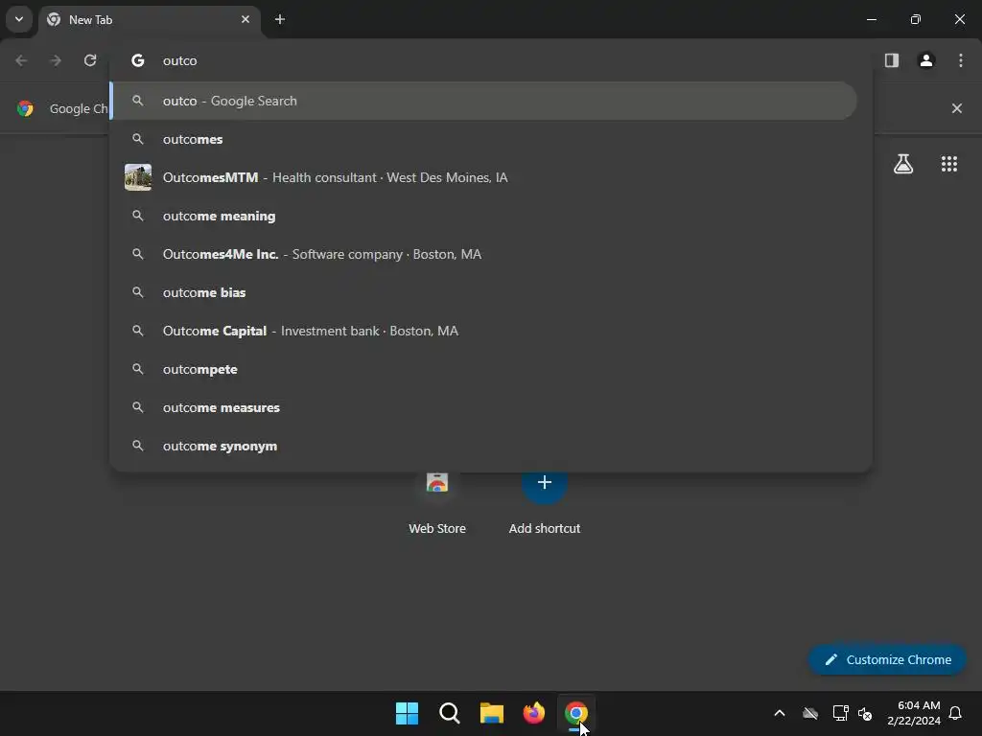
Task: Select OutcomesMTM Health consultant suggestion
Action: [x=483, y=177]
